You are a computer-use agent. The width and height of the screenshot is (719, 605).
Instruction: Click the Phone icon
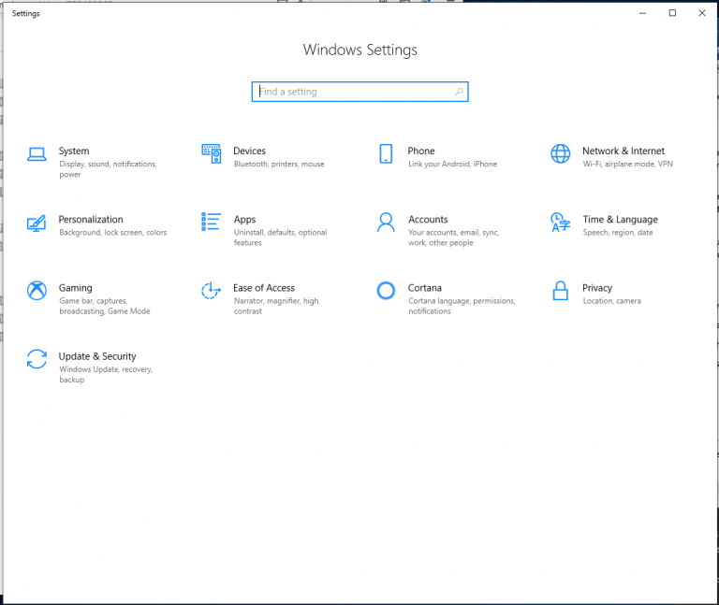click(386, 153)
